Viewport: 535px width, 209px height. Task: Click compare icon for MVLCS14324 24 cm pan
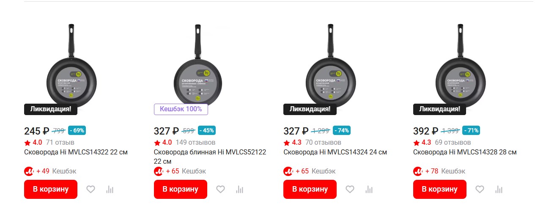pos(369,189)
